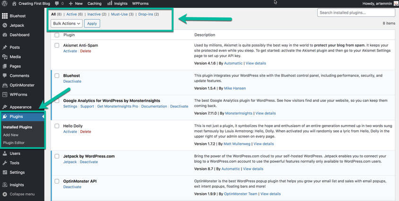The height and width of the screenshot is (201, 399).
Task: Click the Users icon in sidebar
Action: (5, 153)
